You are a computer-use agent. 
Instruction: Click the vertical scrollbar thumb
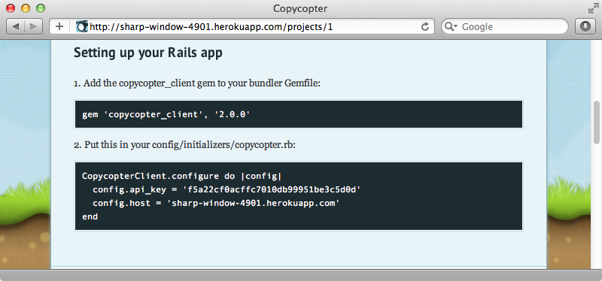pos(596,122)
